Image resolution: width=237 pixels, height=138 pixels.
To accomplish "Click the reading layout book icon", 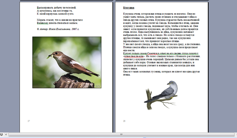I will [x=1, y=135].
